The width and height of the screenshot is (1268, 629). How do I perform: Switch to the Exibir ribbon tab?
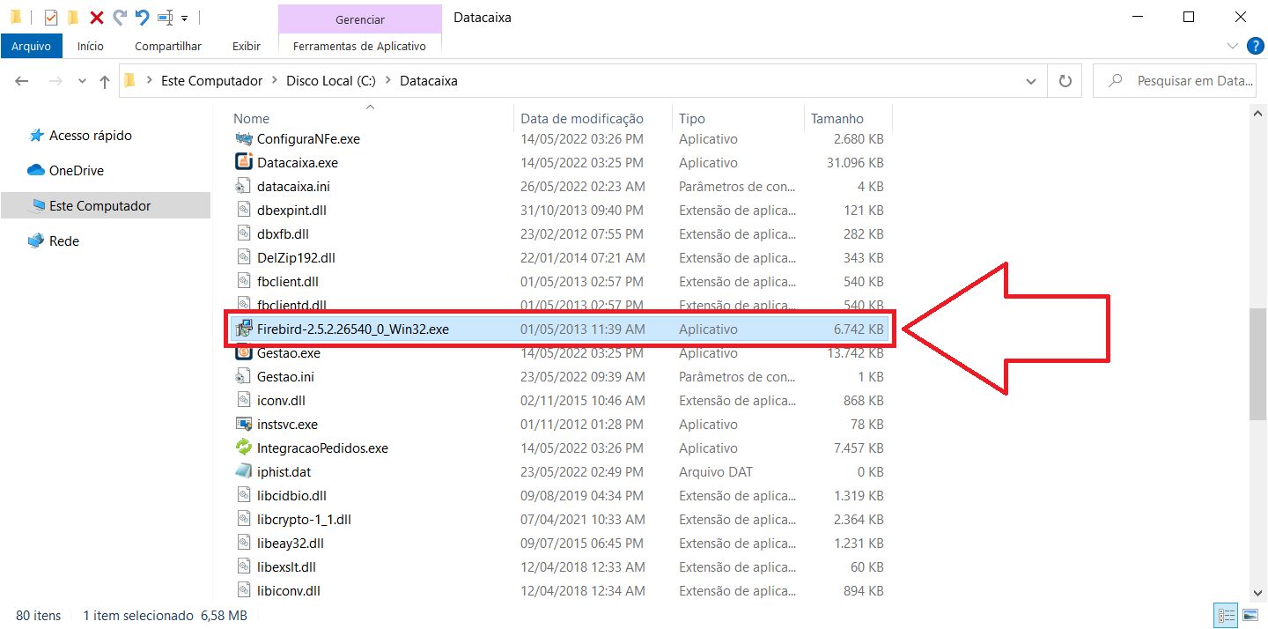(246, 46)
